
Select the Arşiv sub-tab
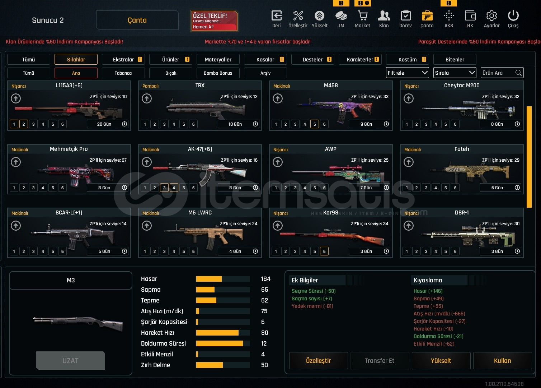click(x=265, y=73)
